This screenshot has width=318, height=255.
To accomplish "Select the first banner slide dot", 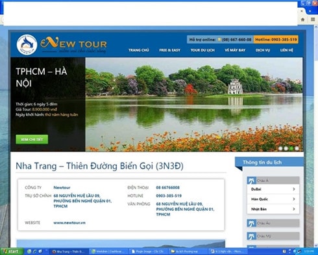I will [x=280, y=148].
